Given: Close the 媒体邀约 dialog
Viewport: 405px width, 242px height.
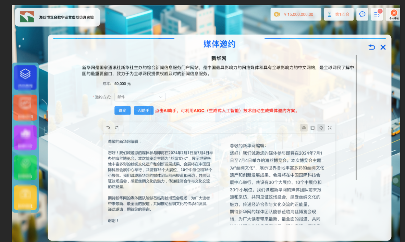Looking at the screenshot, I should click(383, 47).
